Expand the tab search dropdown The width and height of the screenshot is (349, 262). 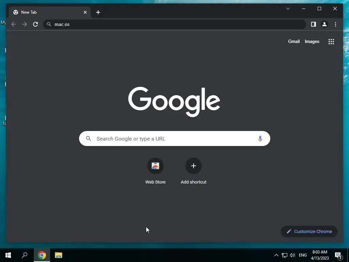[x=288, y=9]
